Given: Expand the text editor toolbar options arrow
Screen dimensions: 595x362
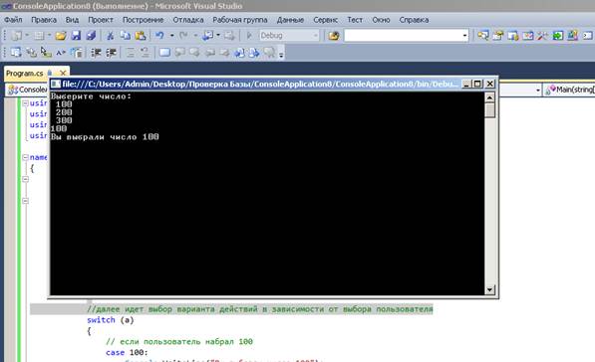Looking at the screenshot, I should (x=281, y=55).
